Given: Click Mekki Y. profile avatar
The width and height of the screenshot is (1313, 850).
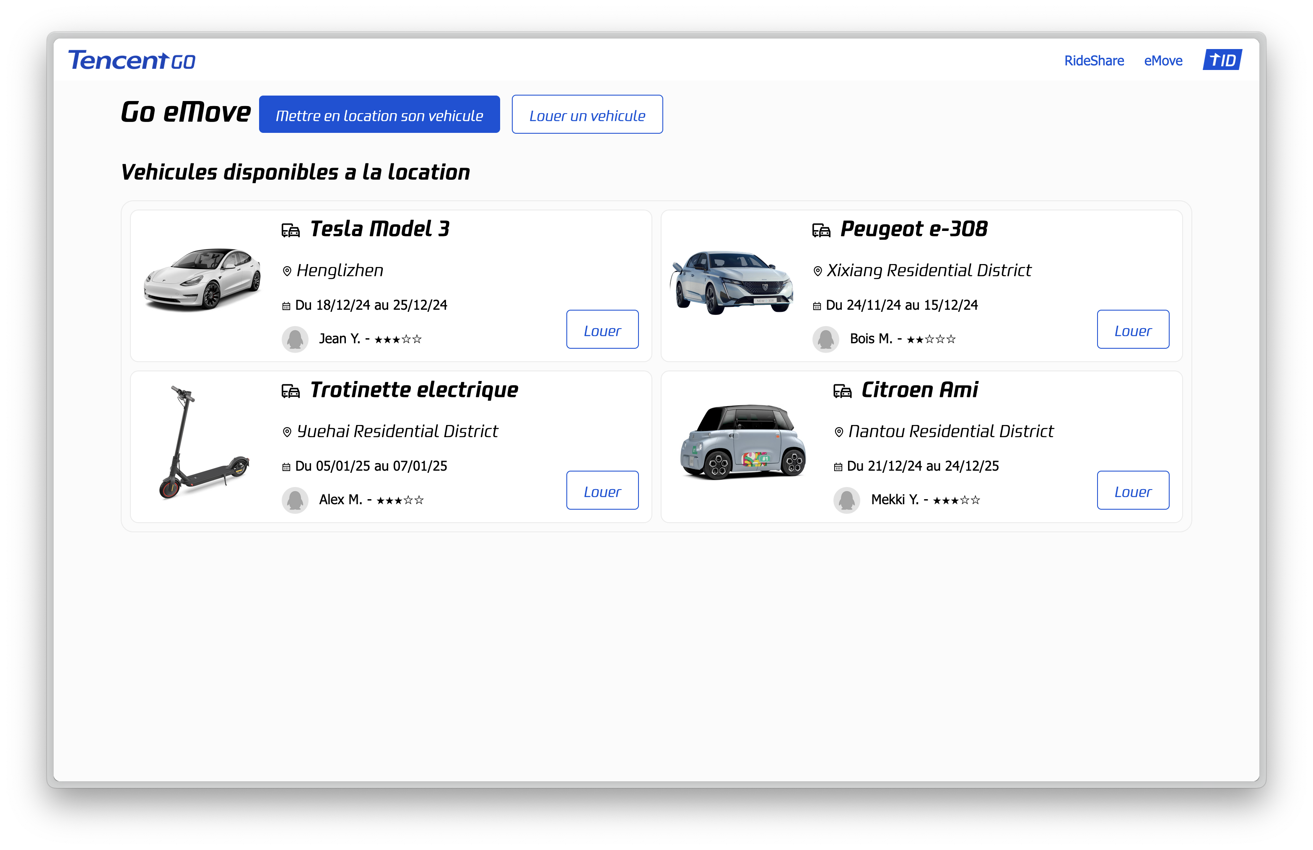Looking at the screenshot, I should pyautogui.click(x=846, y=500).
